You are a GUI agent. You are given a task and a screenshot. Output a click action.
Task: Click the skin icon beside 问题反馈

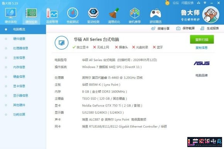tap(199, 3)
